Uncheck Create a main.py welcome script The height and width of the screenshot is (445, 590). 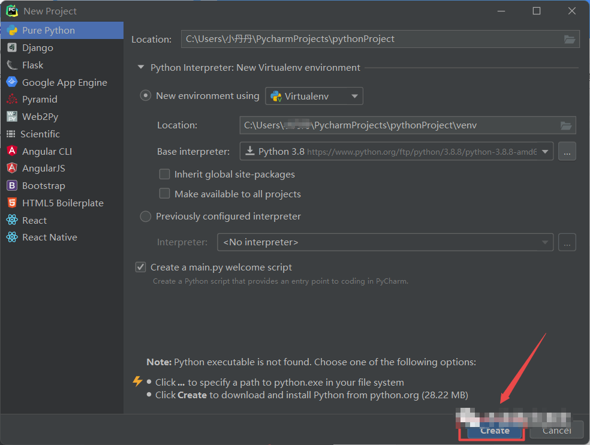click(x=141, y=267)
